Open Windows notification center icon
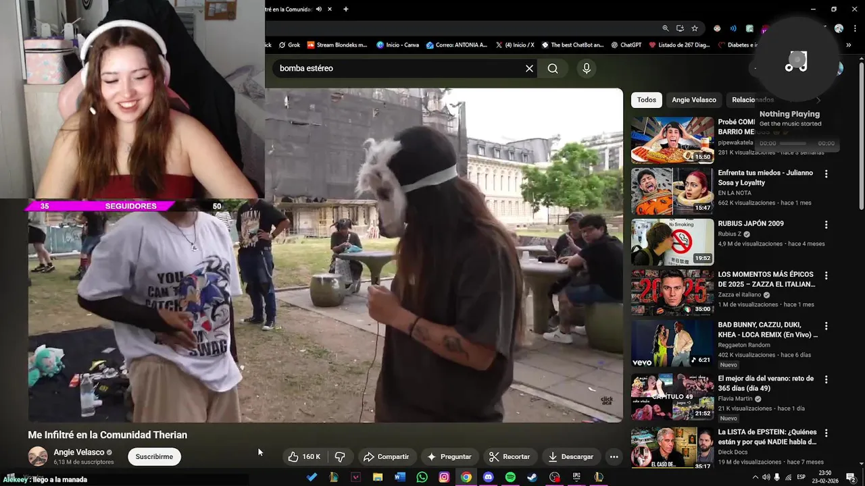Screen dimensions: 865x486 tap(851, 477)
